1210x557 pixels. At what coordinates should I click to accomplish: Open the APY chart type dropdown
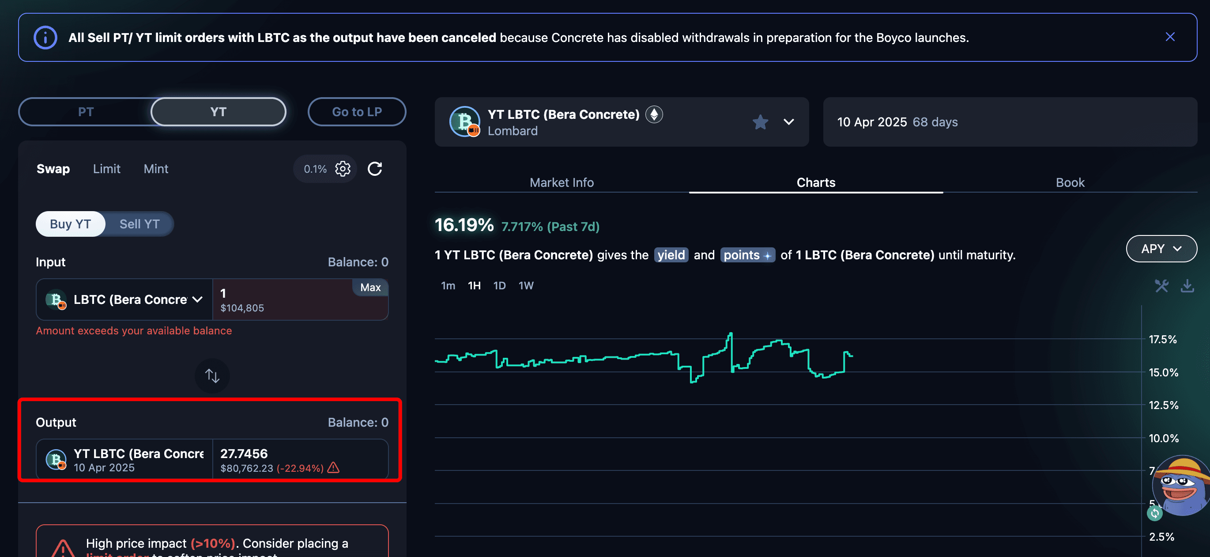click(1161, 249)
